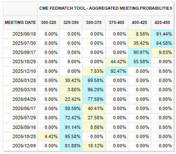Select the 92.47% cell for 2025/12/10
The image size is (176, 154).
pyautogui.click(x=116, y=71)
